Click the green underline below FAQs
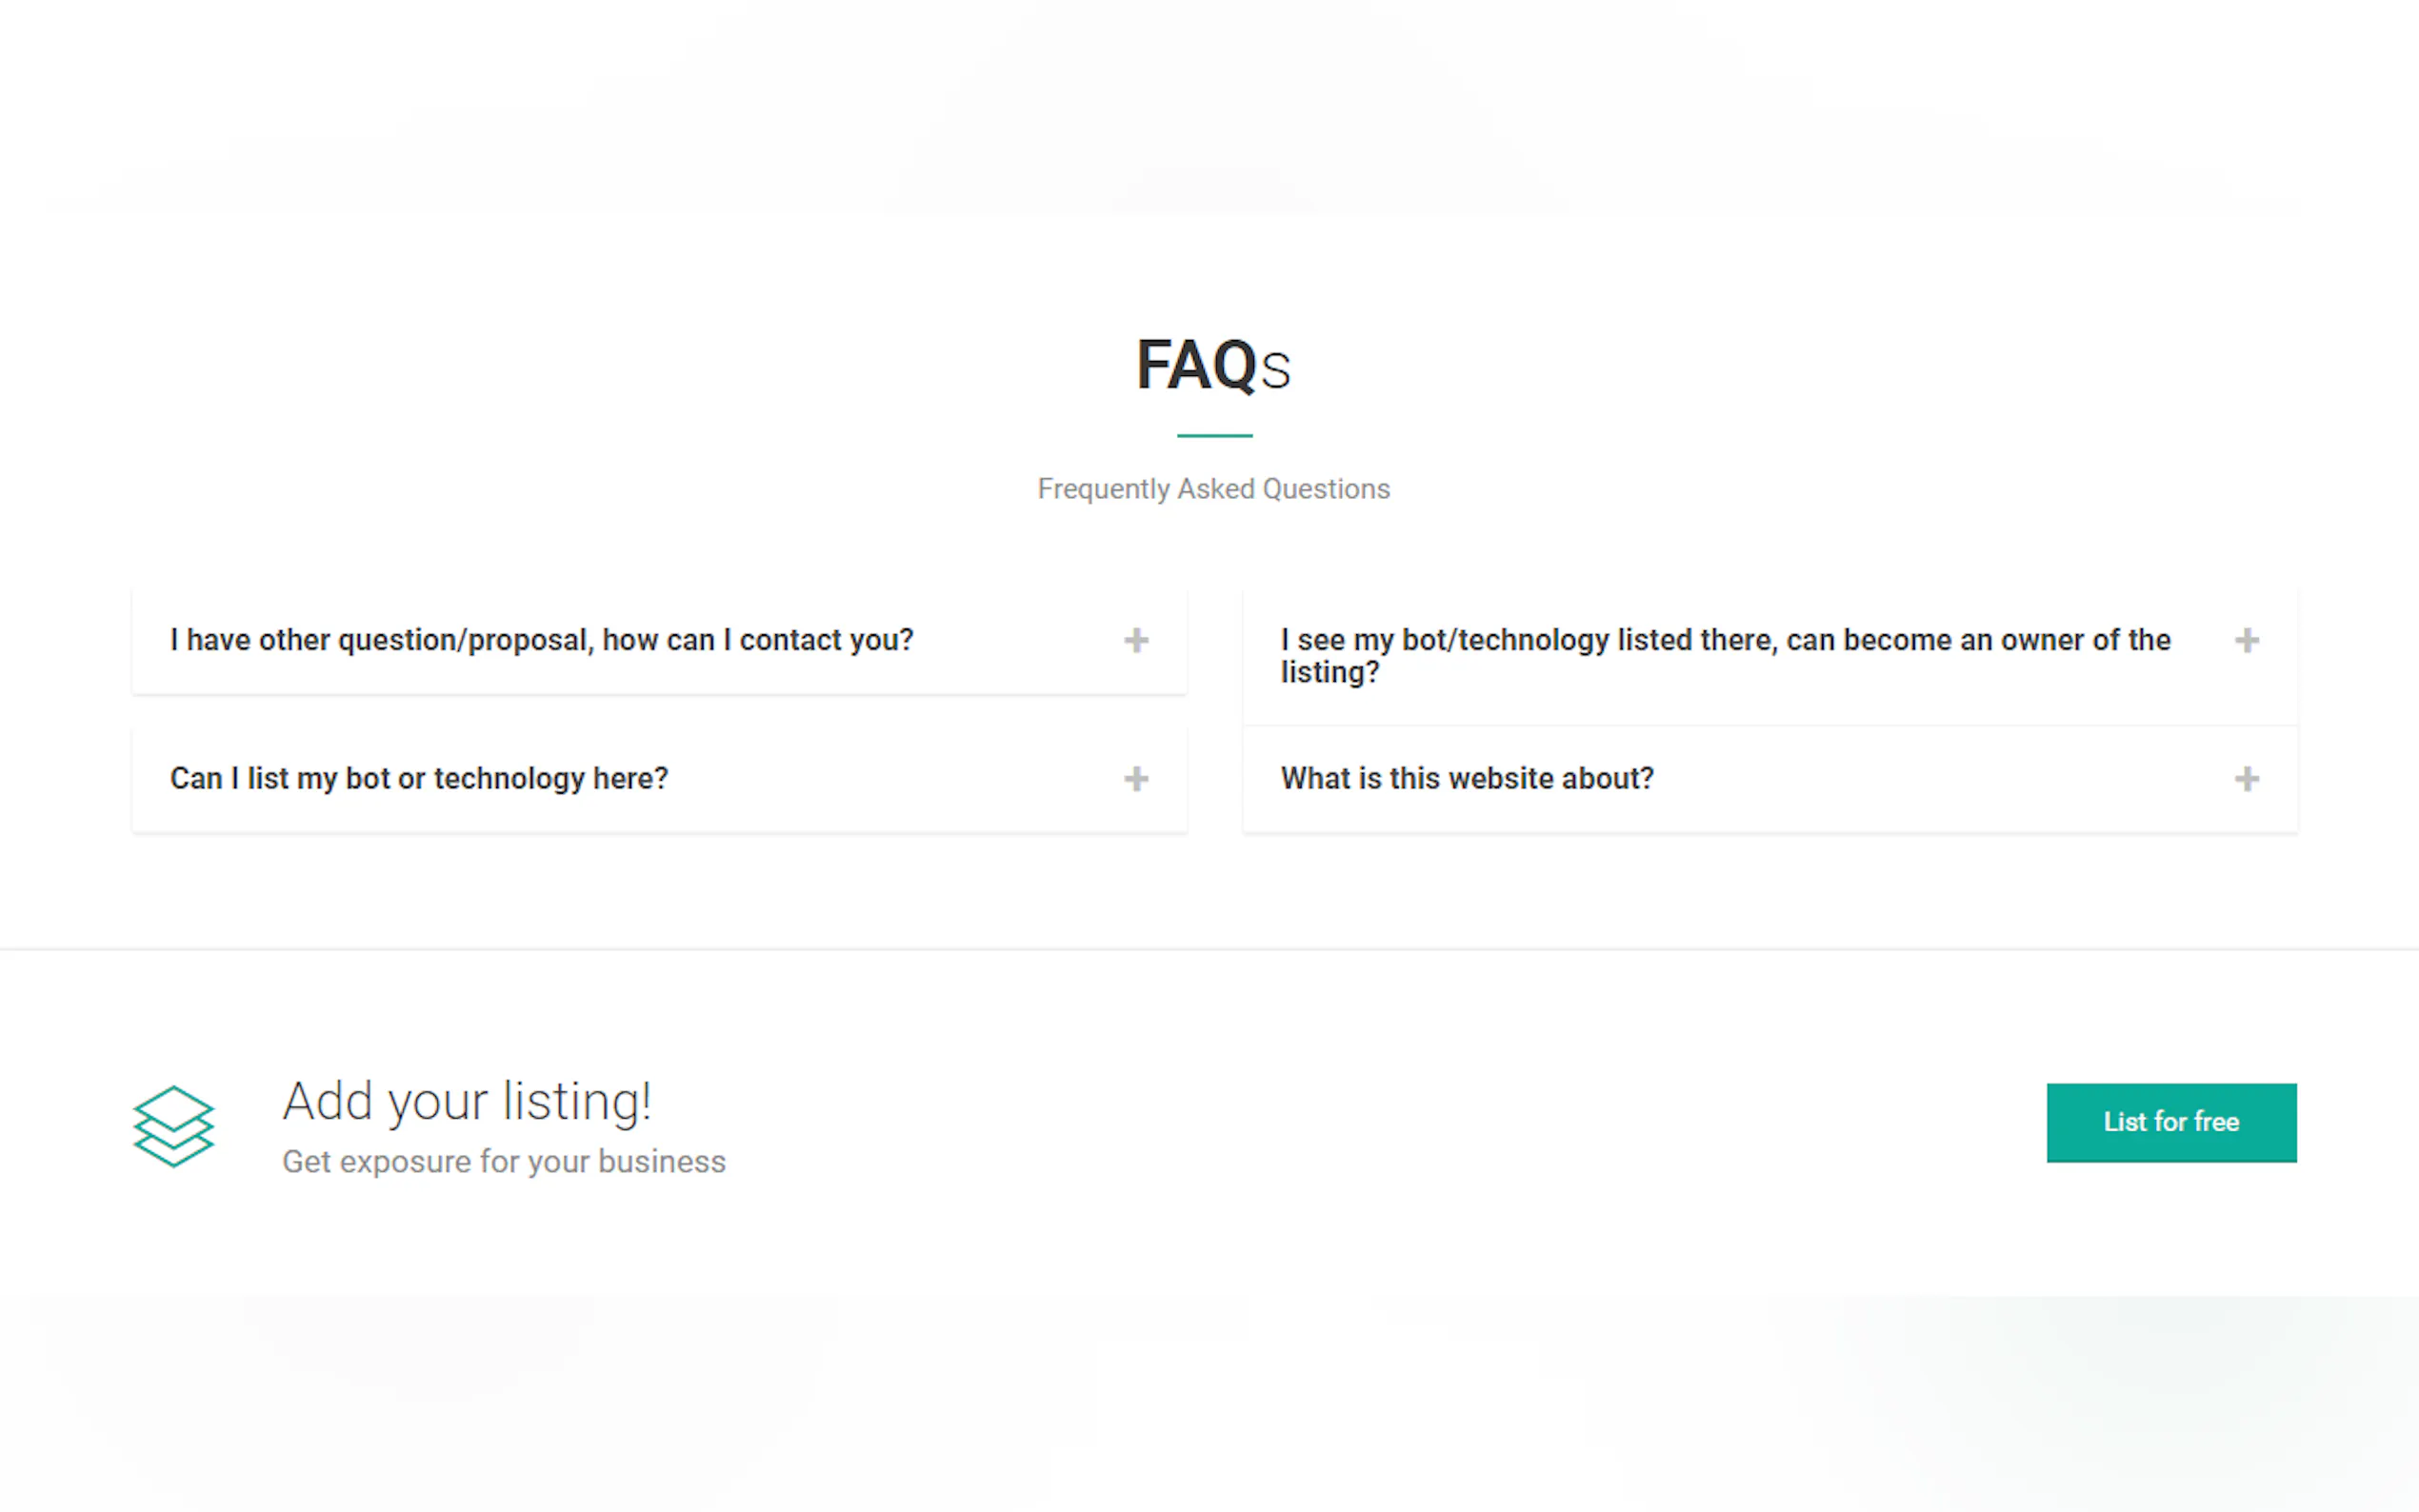The height and width of the screenshot is (1512, 2419). (1213, 436)
